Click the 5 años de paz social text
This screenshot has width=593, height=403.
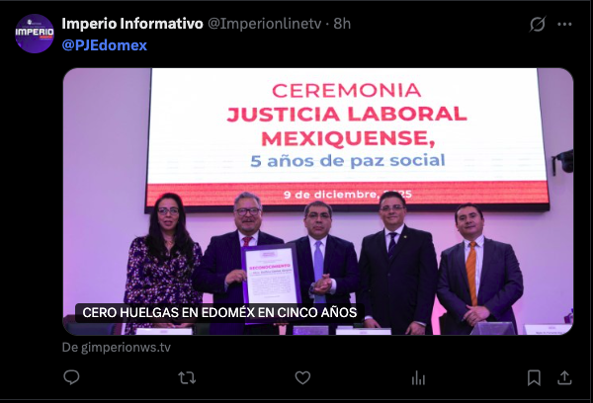pyautogui.click(x=348, y=161)
